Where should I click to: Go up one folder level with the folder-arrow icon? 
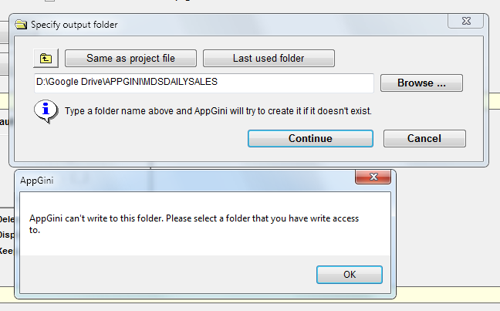[x=46, y=59]
